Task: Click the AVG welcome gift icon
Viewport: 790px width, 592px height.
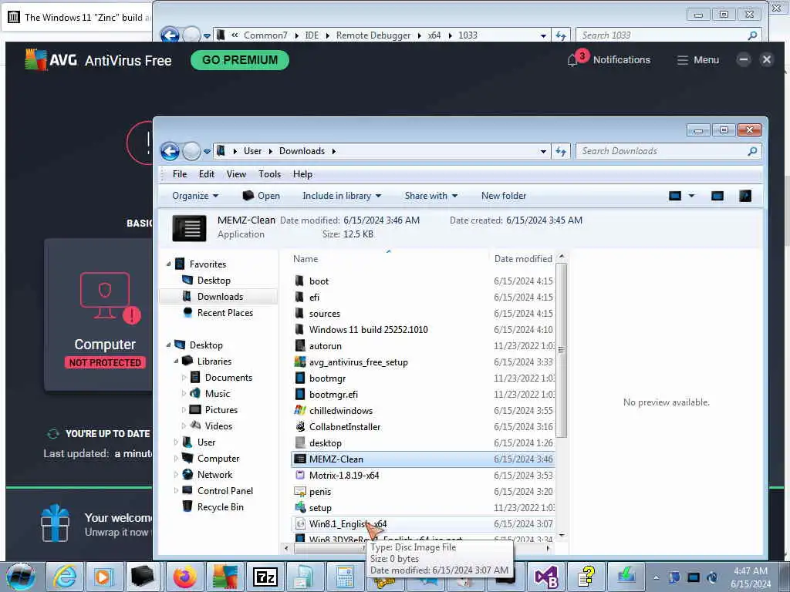Action: tap(55, 523)
